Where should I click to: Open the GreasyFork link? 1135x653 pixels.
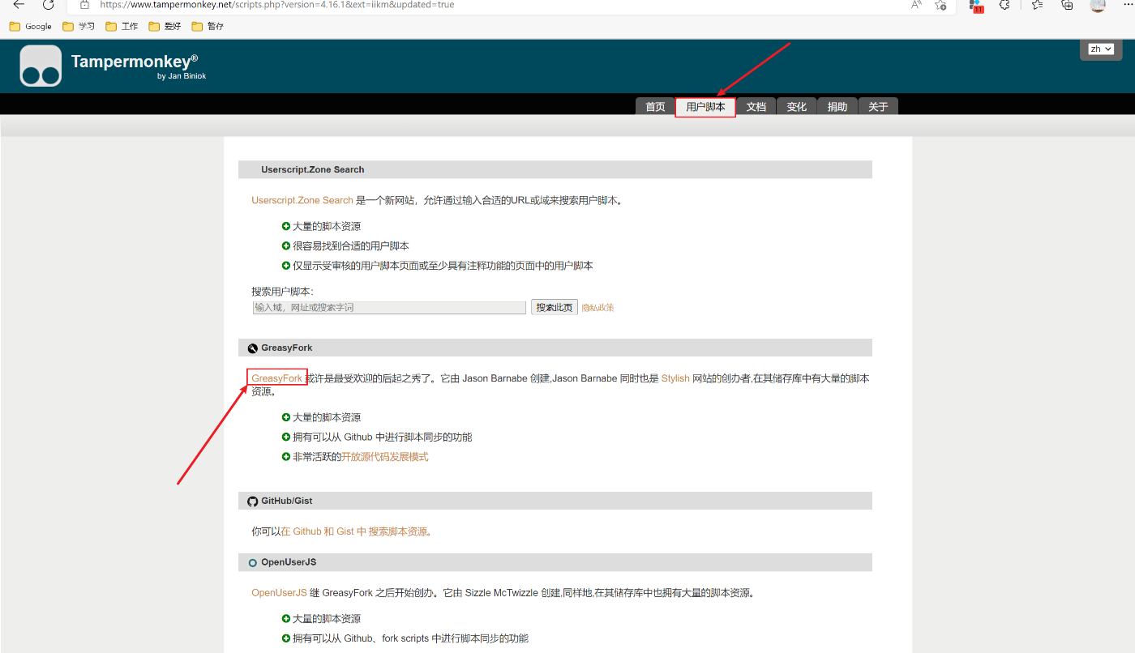pyautogui.click(x=277, y=378)
